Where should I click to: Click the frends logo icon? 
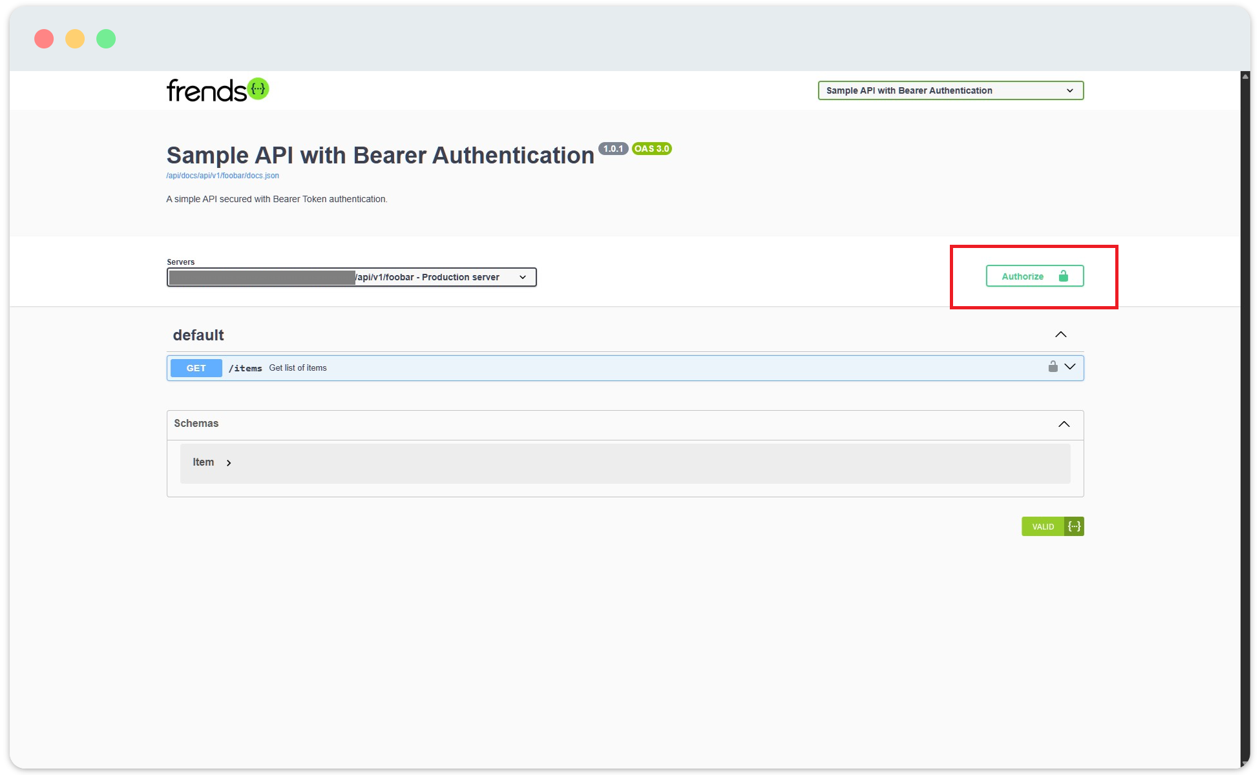pyautogui.click(x=258, y=88)
